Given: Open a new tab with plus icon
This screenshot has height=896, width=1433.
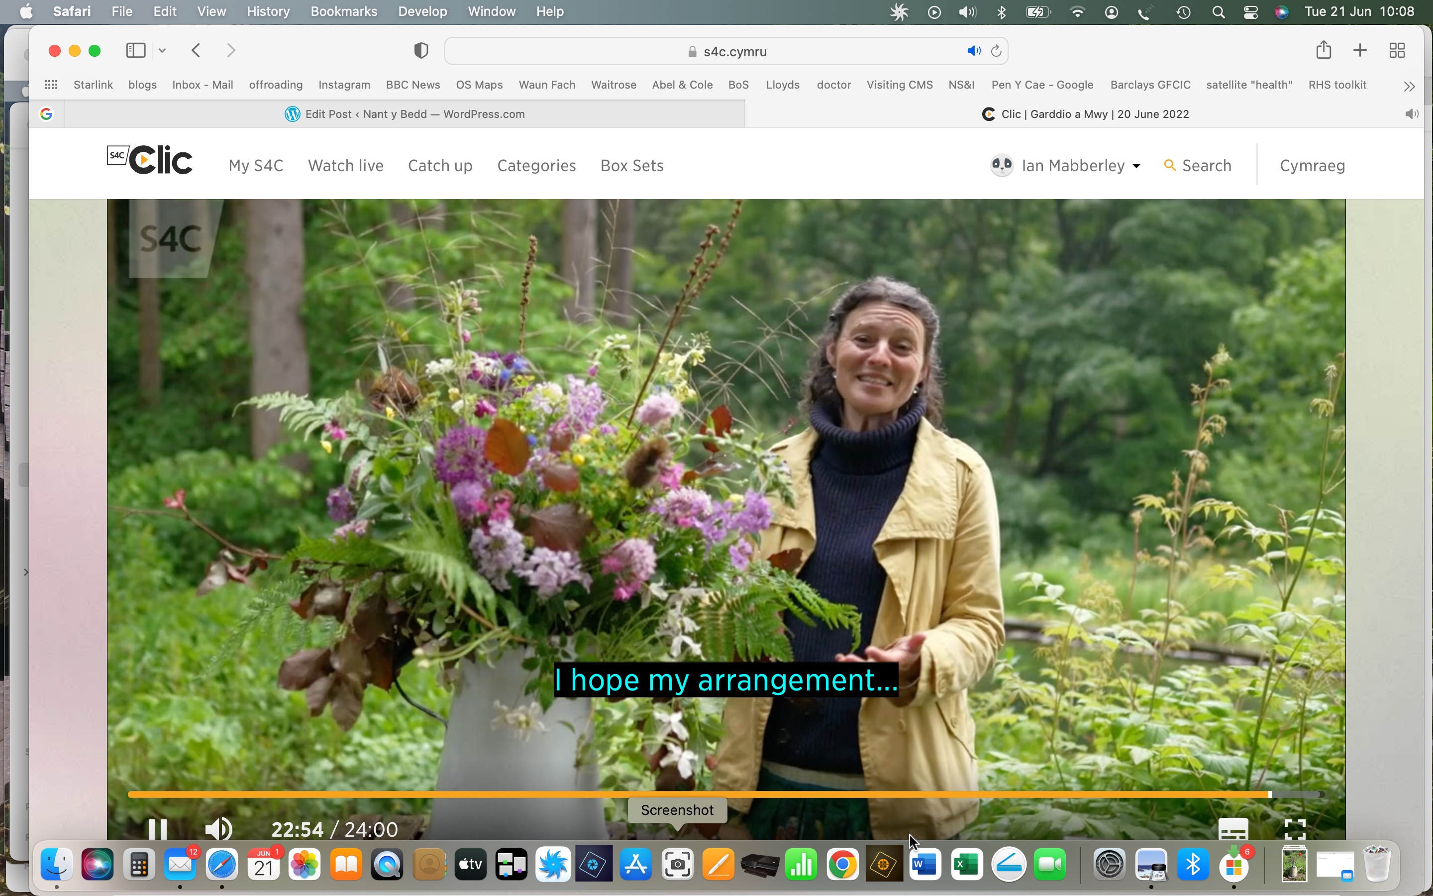Looking at the screenshot, I should [1360, 50].
